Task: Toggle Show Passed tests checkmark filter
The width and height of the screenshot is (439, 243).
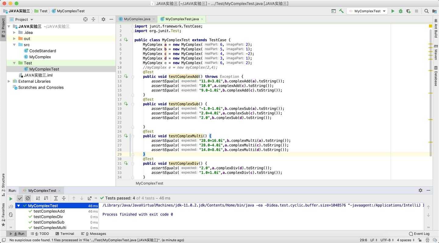Action: tap(20, 198)
